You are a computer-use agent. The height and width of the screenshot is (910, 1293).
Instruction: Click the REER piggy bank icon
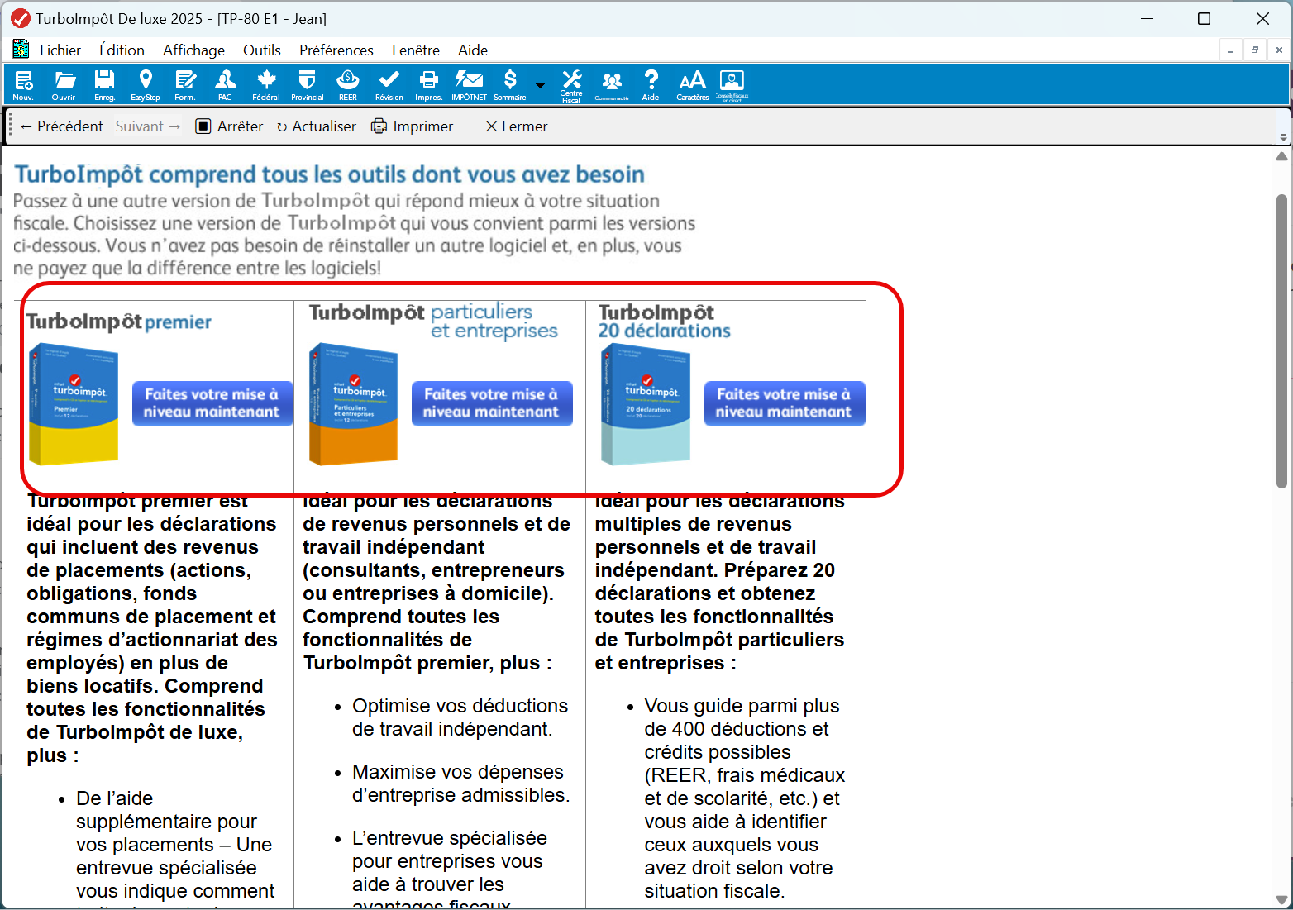tap(348, 84)
